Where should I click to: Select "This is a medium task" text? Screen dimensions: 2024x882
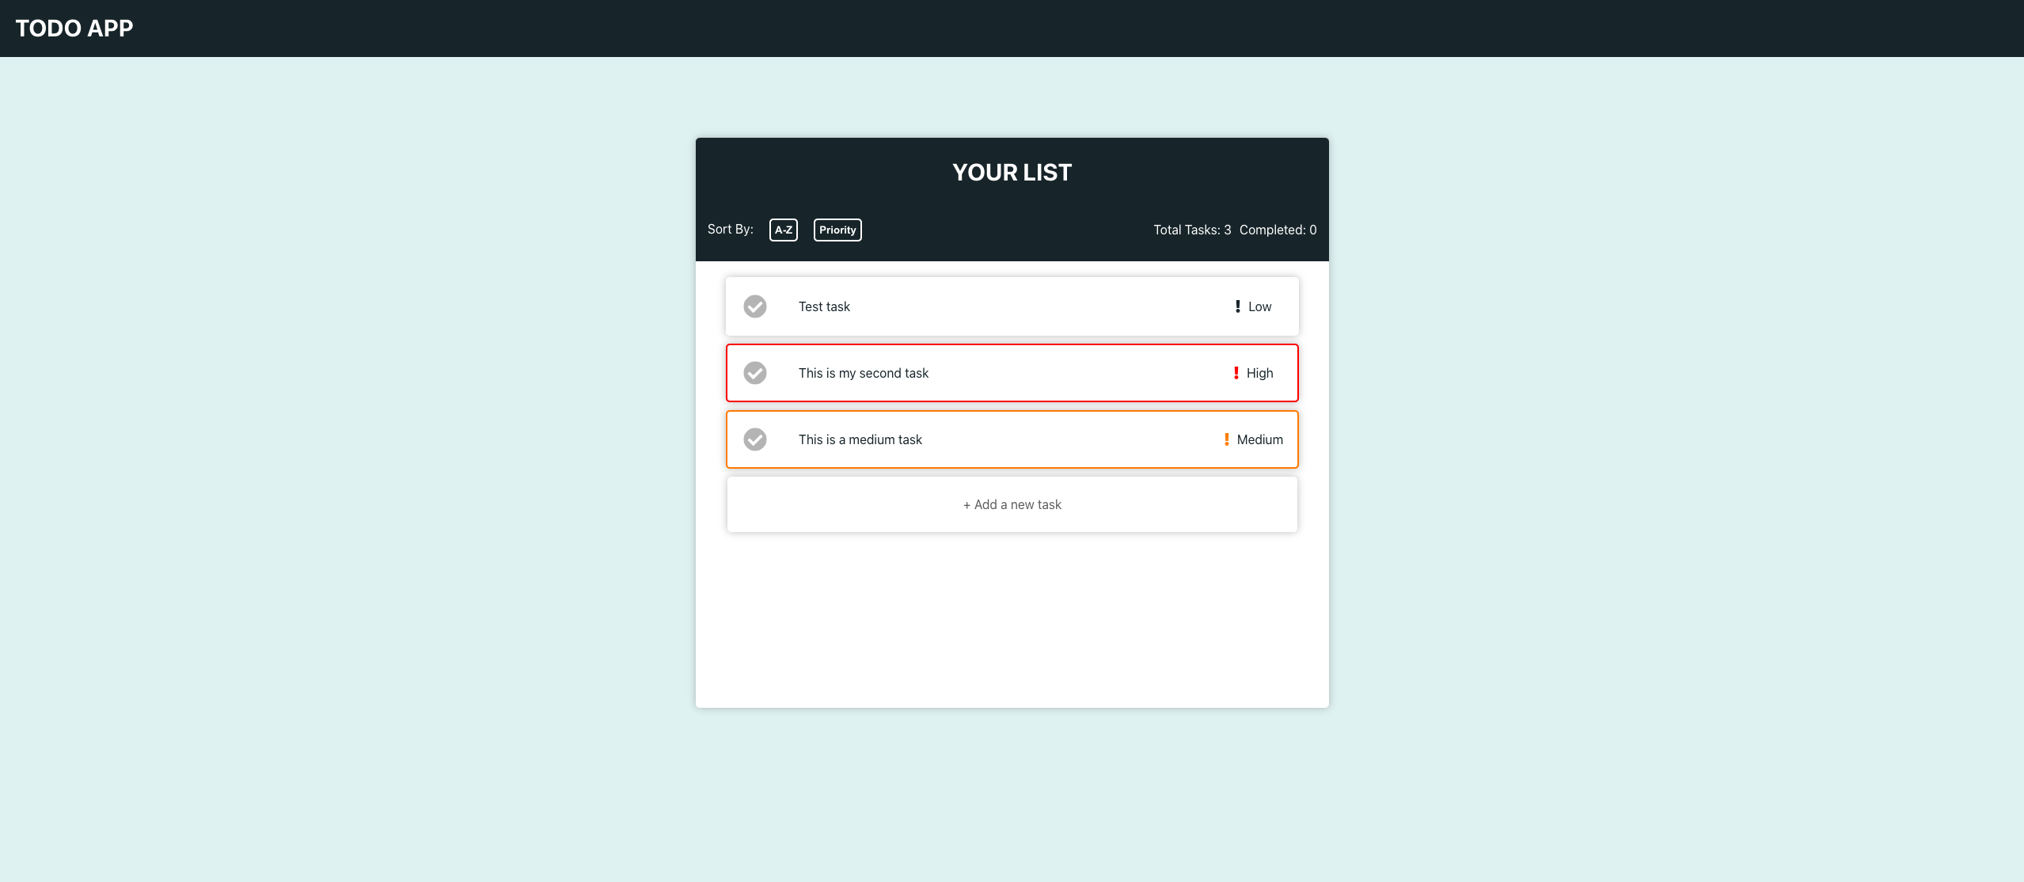pyautogui.click(x=860, y=439)
